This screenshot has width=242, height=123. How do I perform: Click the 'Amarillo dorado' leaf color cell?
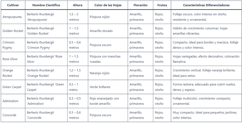point(101,31)
